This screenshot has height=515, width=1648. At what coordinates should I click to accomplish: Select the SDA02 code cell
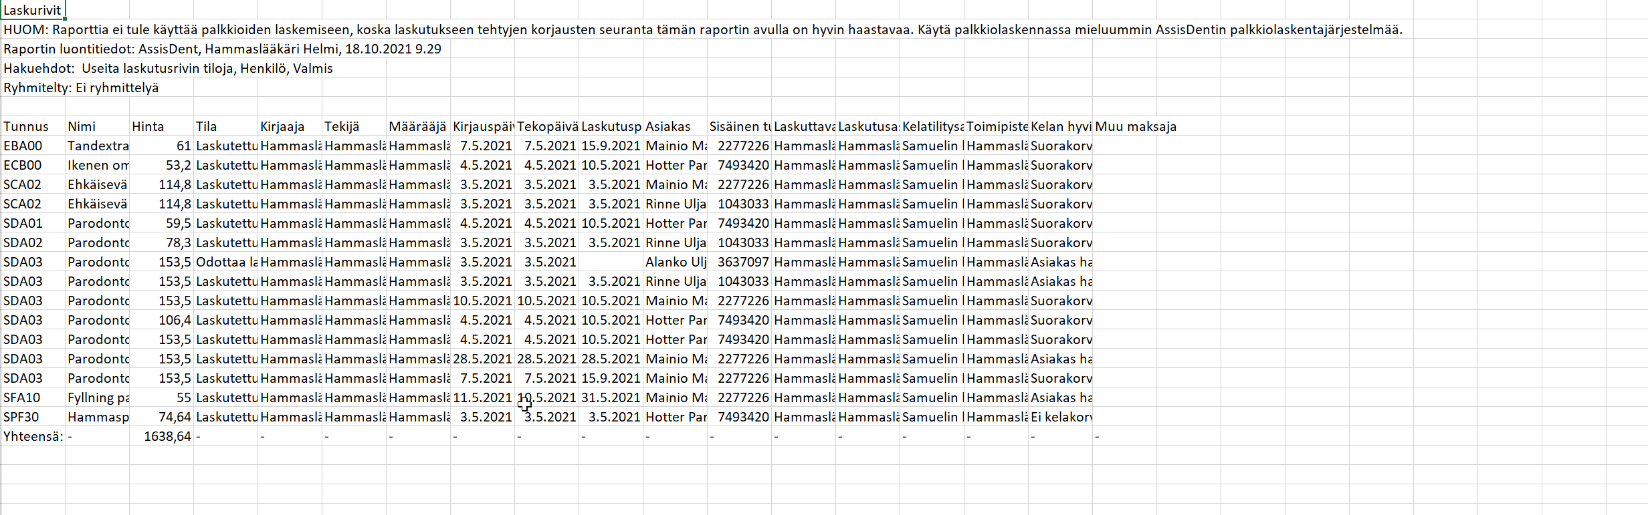pos(33,242)
